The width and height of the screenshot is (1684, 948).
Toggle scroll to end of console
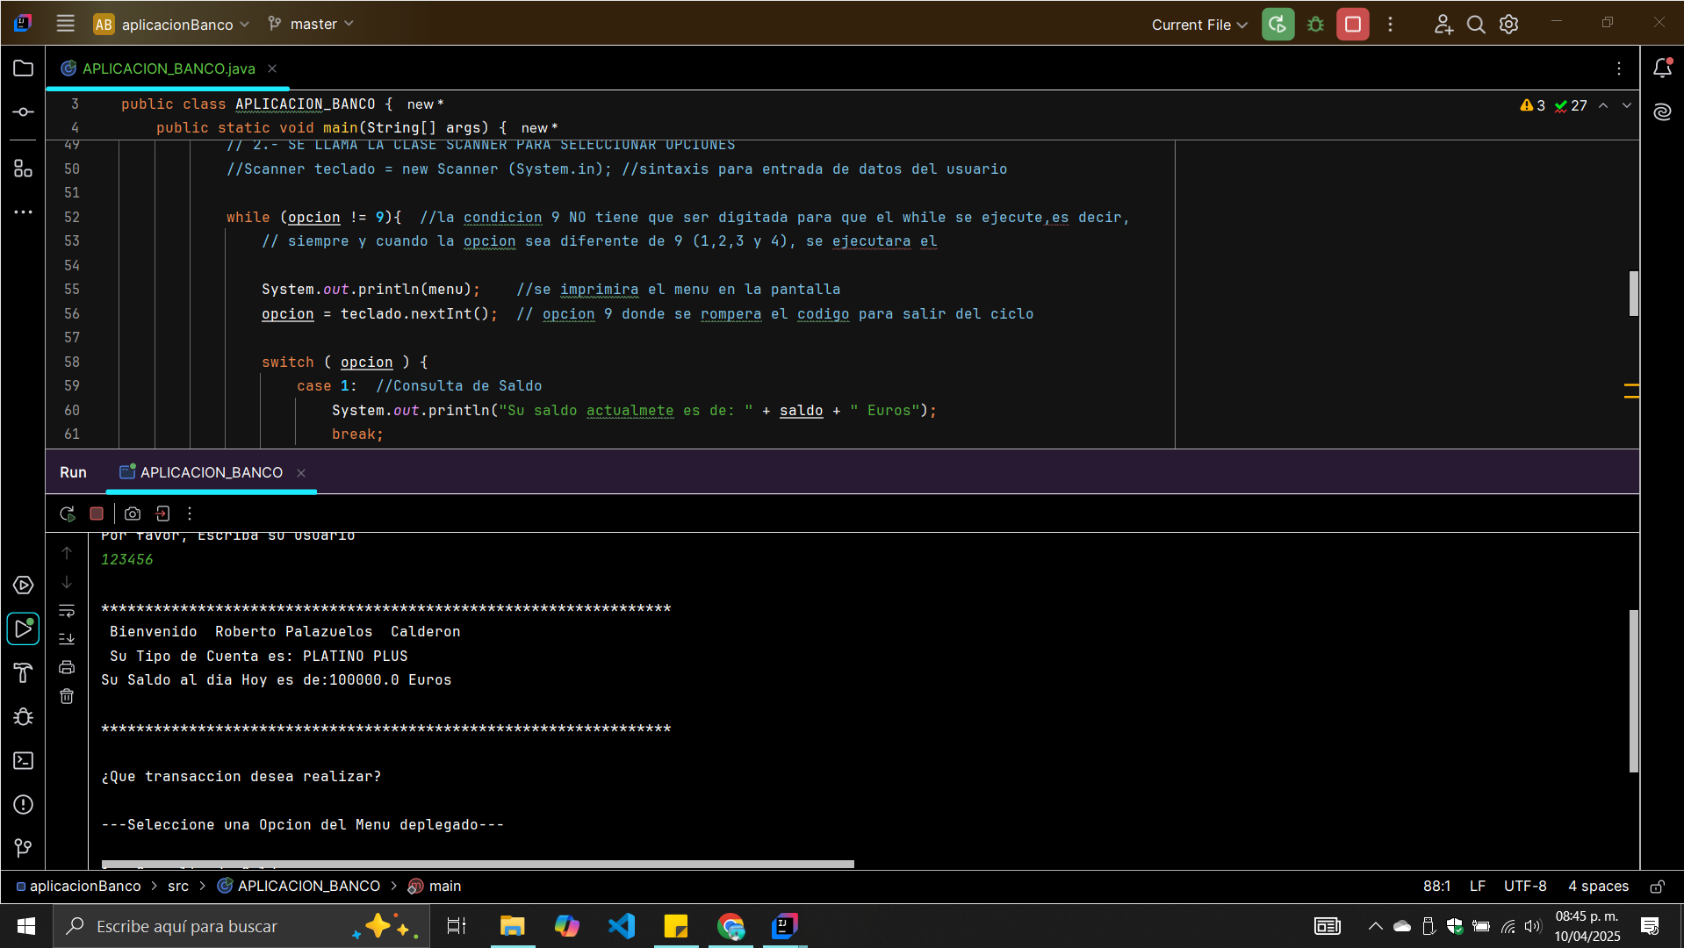[67, 638]
